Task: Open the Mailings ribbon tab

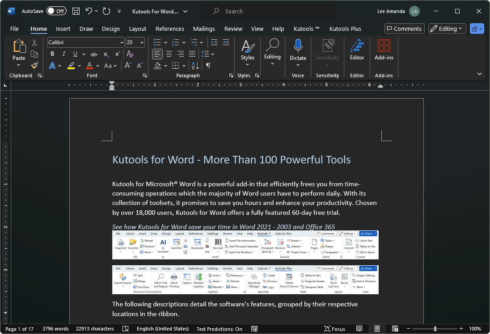Action: pos(204,29)
